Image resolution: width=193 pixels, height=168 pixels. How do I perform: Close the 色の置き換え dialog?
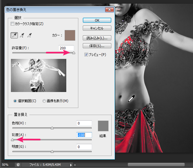[109, 10]
